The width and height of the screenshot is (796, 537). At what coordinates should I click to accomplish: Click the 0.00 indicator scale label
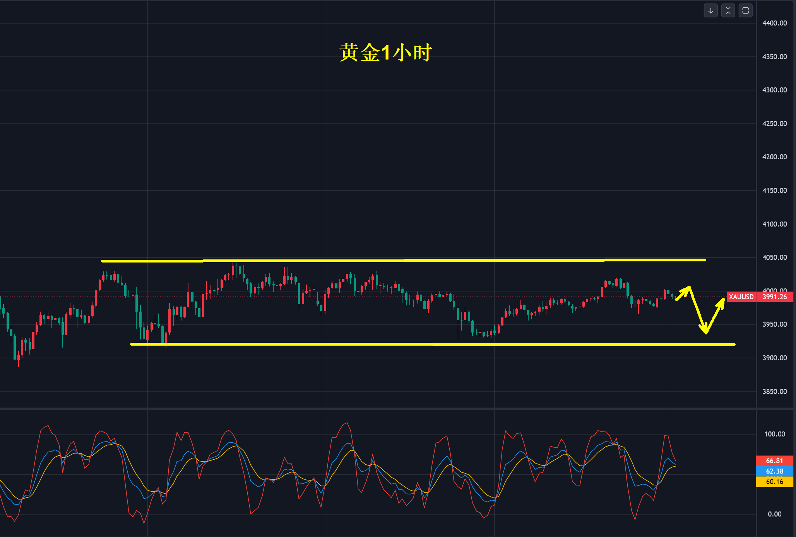(774, 514)
